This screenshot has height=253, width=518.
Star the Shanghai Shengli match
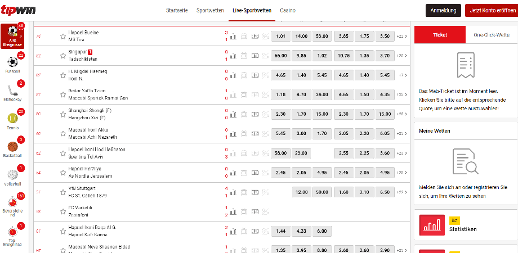pos(63,114)
